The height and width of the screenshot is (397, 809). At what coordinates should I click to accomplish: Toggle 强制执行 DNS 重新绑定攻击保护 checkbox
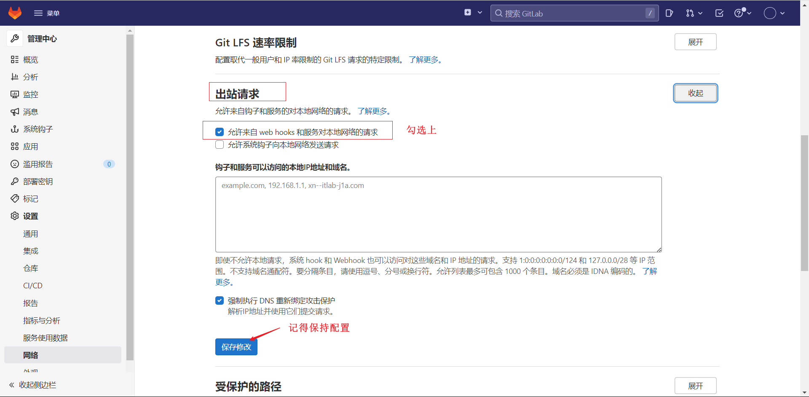coord(220,300)
